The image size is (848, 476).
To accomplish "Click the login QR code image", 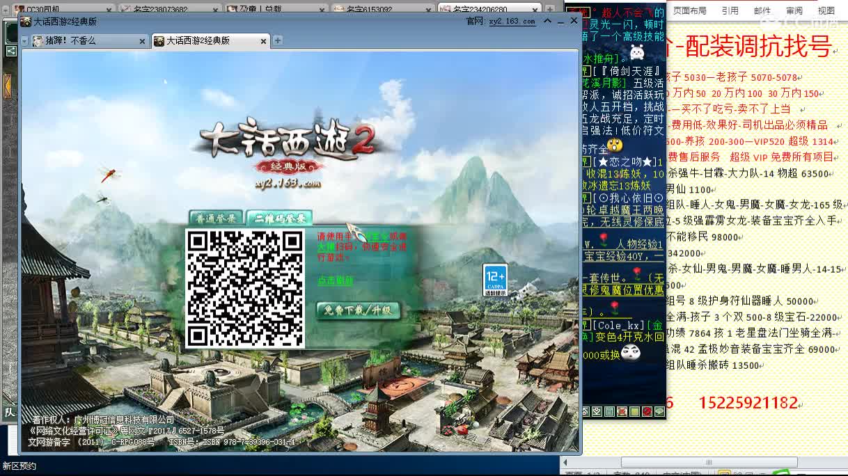I will click(245, 288).
